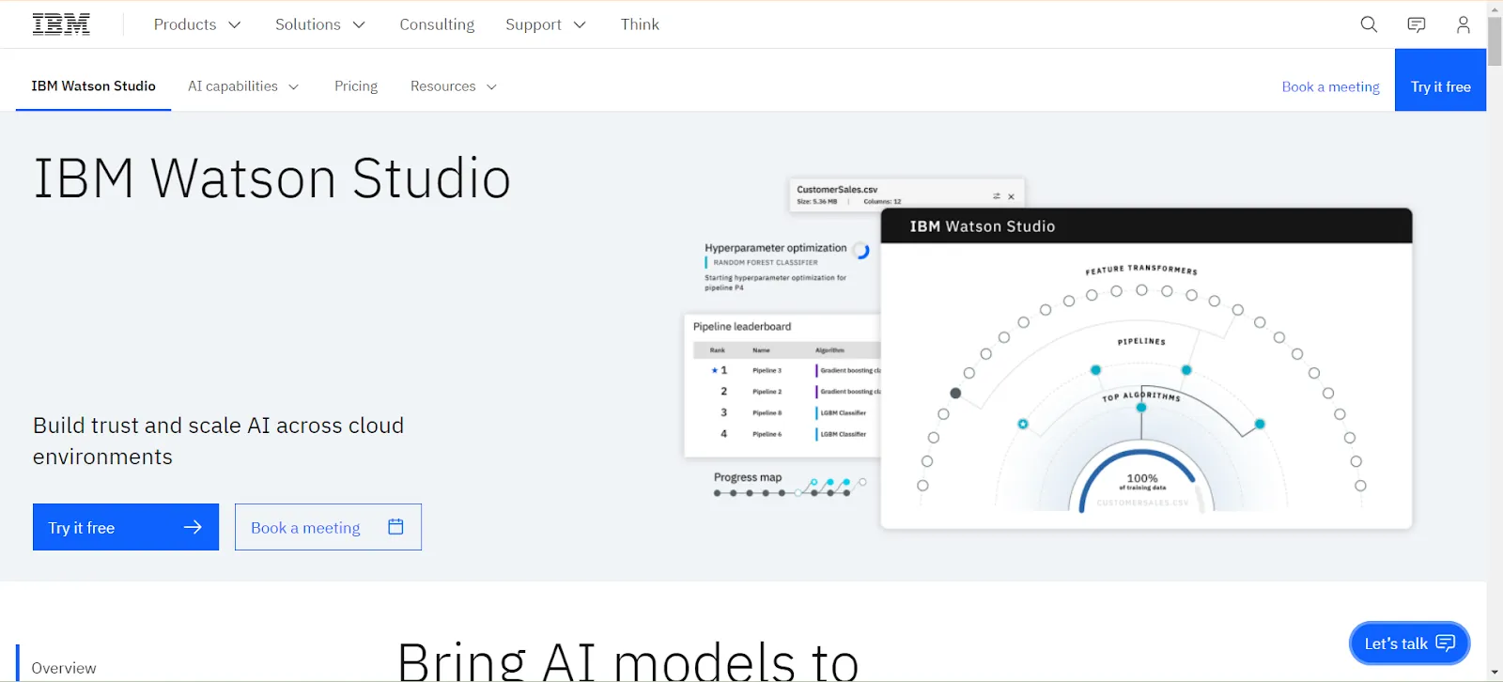
Task: Expand the Resources dropdown
Action: pyautogui.click(x=454, y=86)
